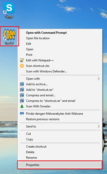Expand the Open with submenu arrow
Image resolution: width=107 pixels, height=174 pixels.
(98, 79)
